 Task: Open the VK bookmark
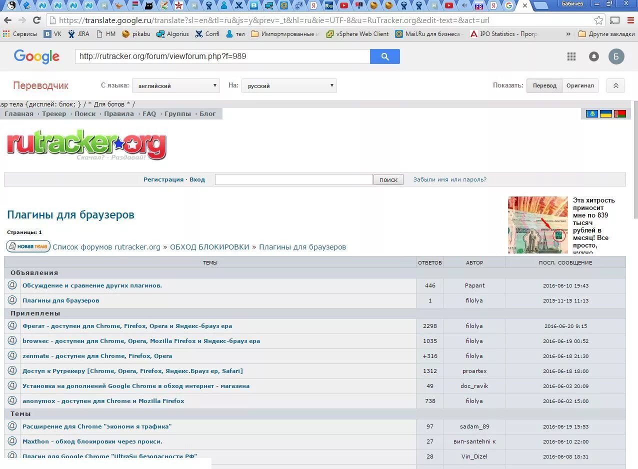[x=52, y=34]
